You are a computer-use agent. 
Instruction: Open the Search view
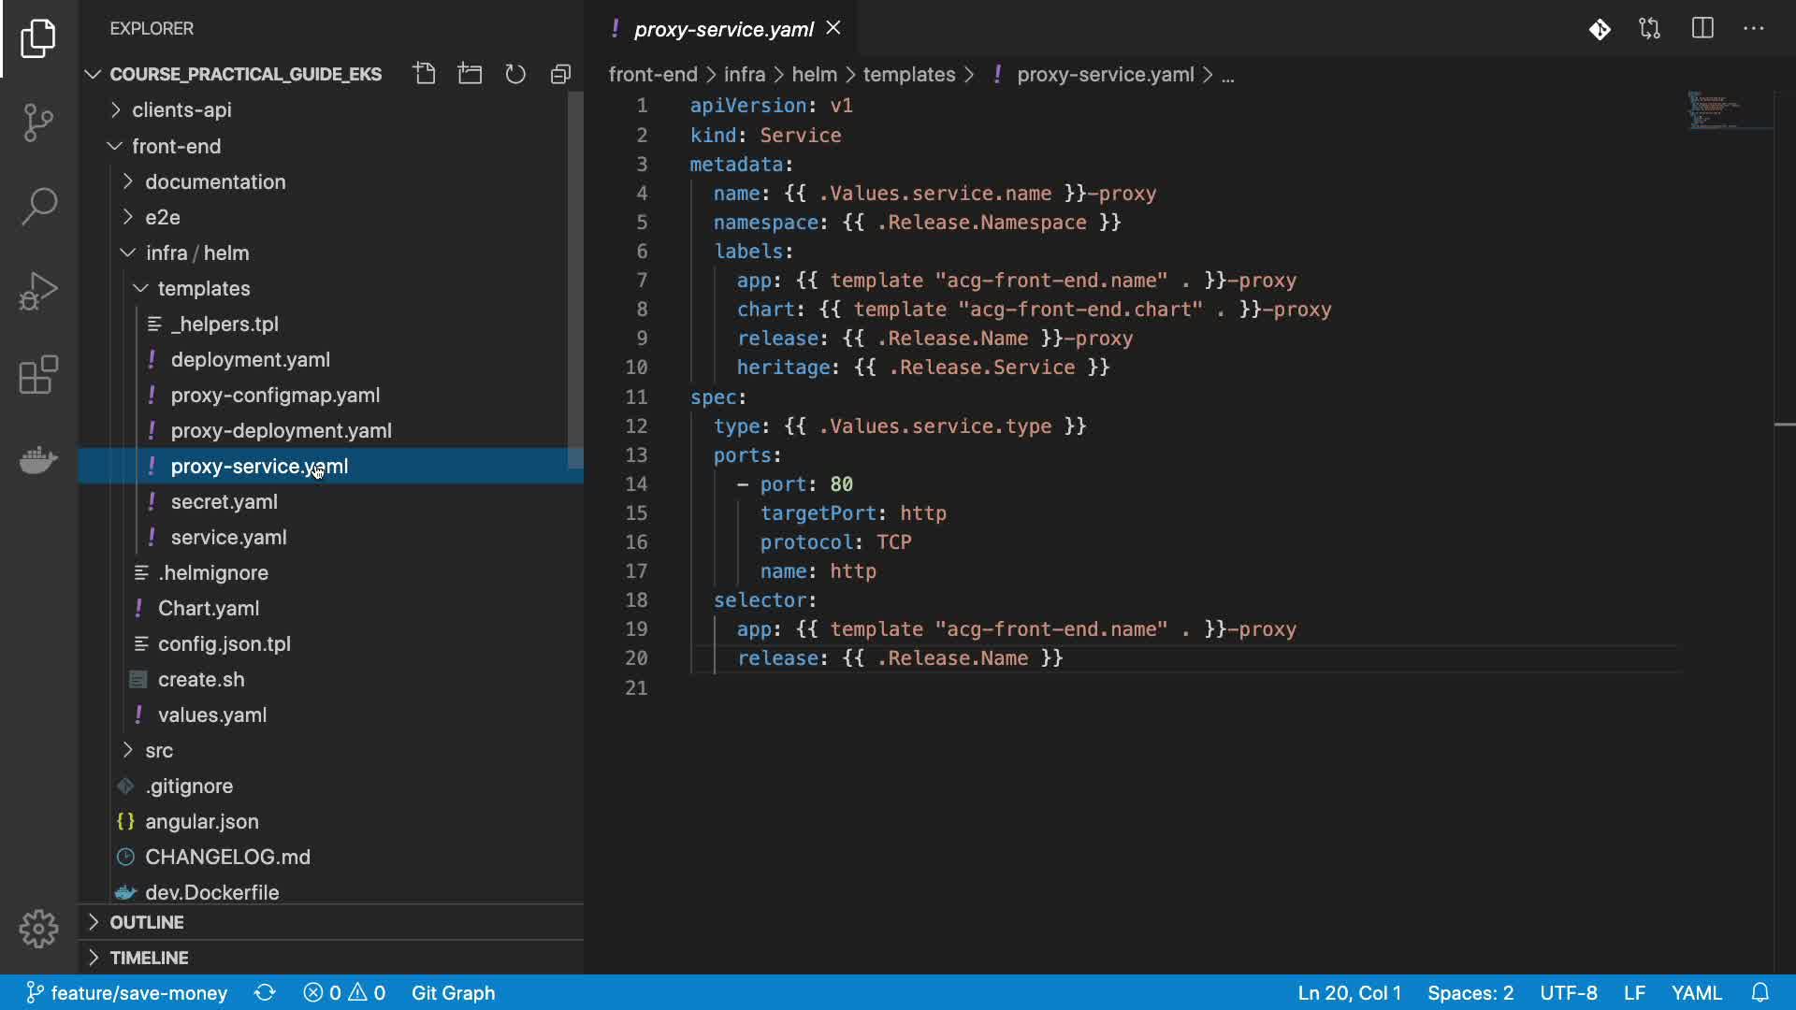click(x=38, y=206)
